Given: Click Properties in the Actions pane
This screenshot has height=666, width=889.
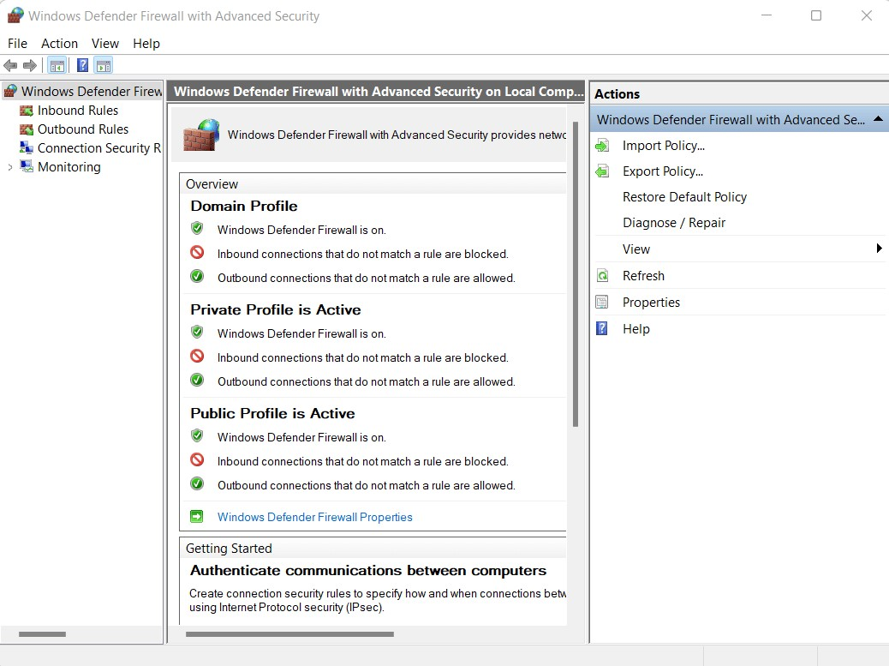Looking at the screenshot, I should pos(651,303).
